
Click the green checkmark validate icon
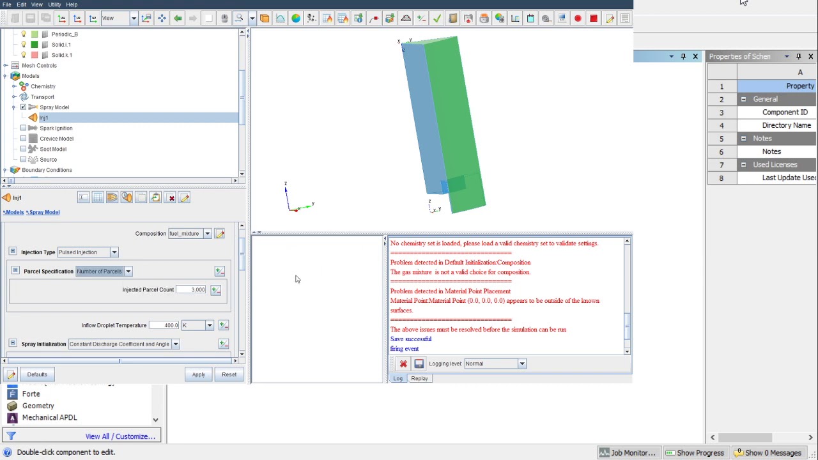(437, 19)
